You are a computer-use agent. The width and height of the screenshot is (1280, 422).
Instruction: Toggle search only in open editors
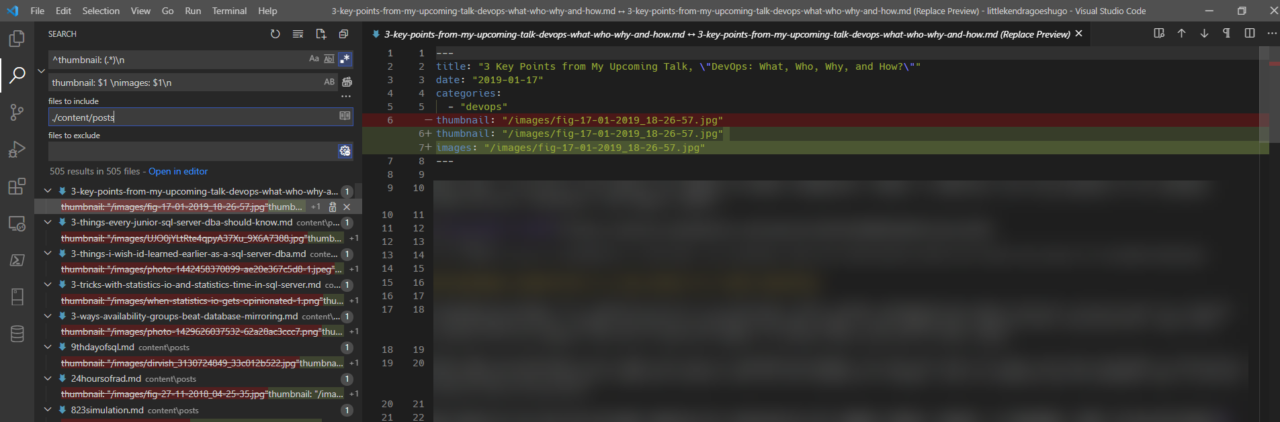tap(345, 116)
